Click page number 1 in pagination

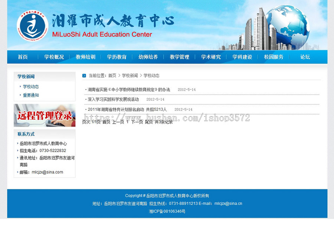click(x=127, y=122)
